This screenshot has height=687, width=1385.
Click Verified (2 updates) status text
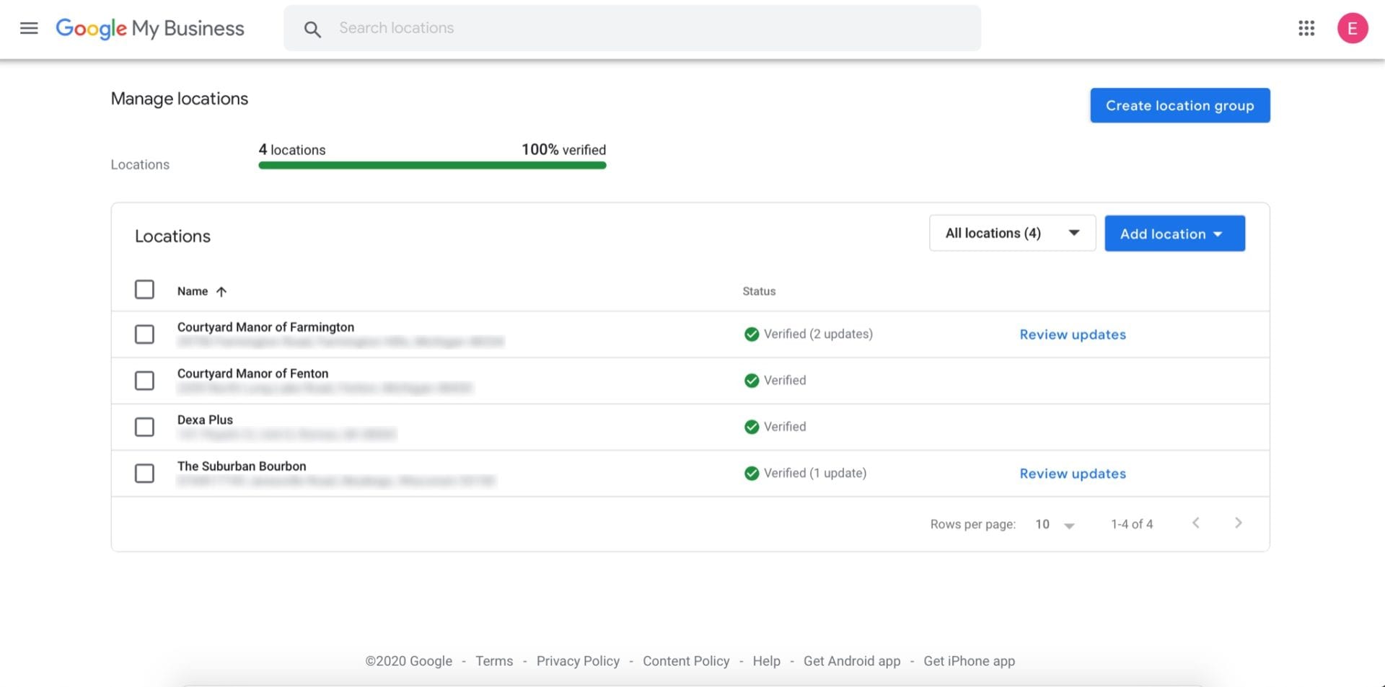click(818, 334)
